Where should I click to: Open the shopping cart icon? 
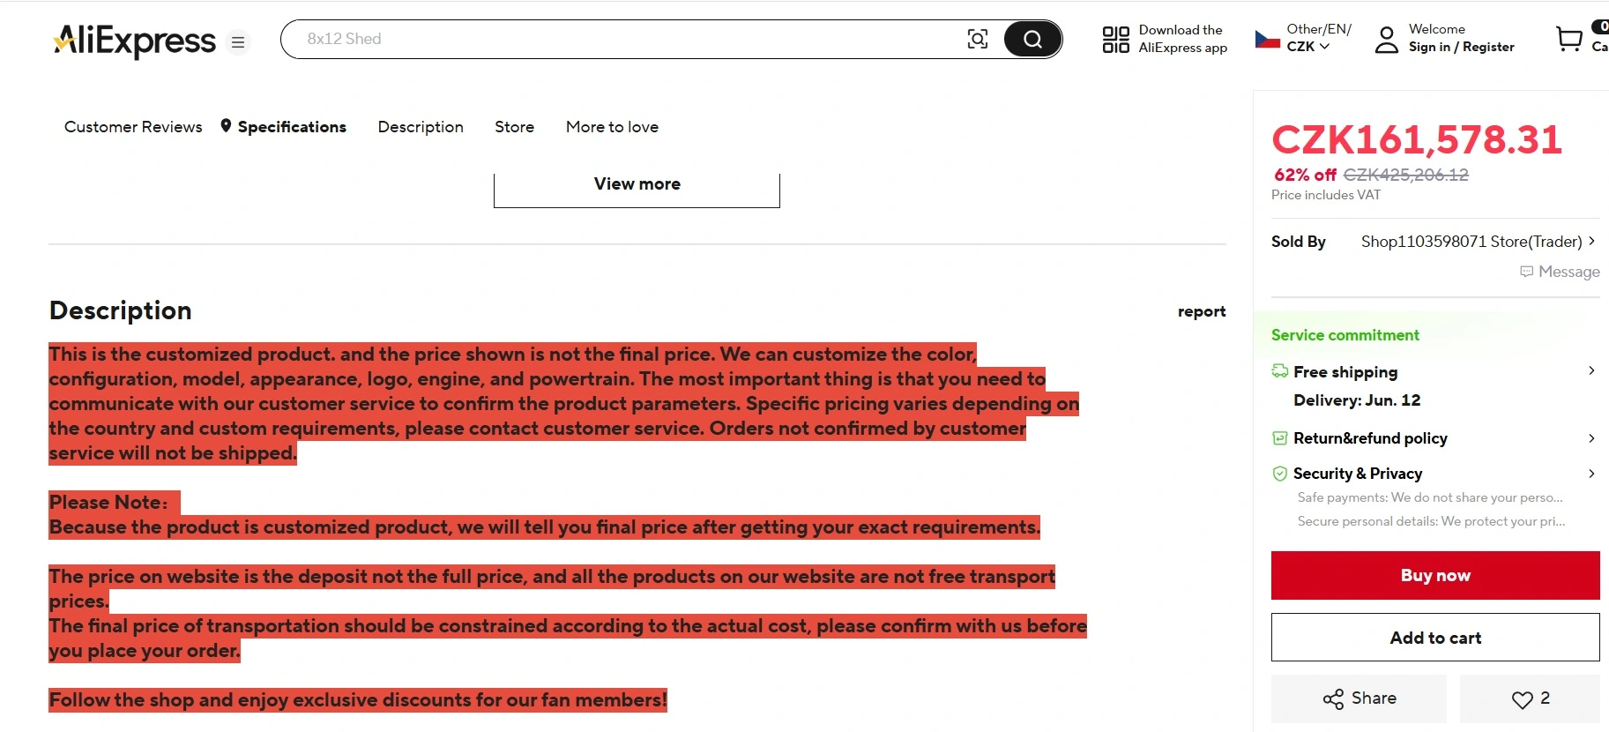[x=1569, y=39]
